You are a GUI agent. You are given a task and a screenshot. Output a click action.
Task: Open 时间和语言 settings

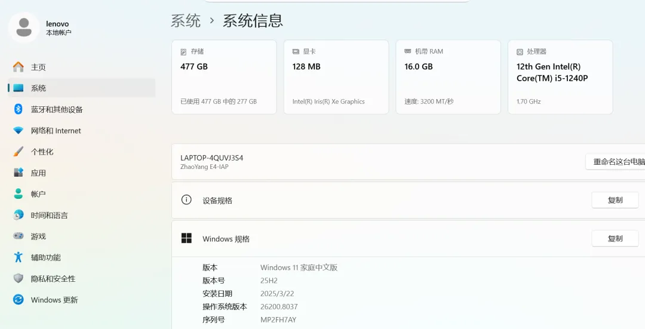[x=81, y=215]
